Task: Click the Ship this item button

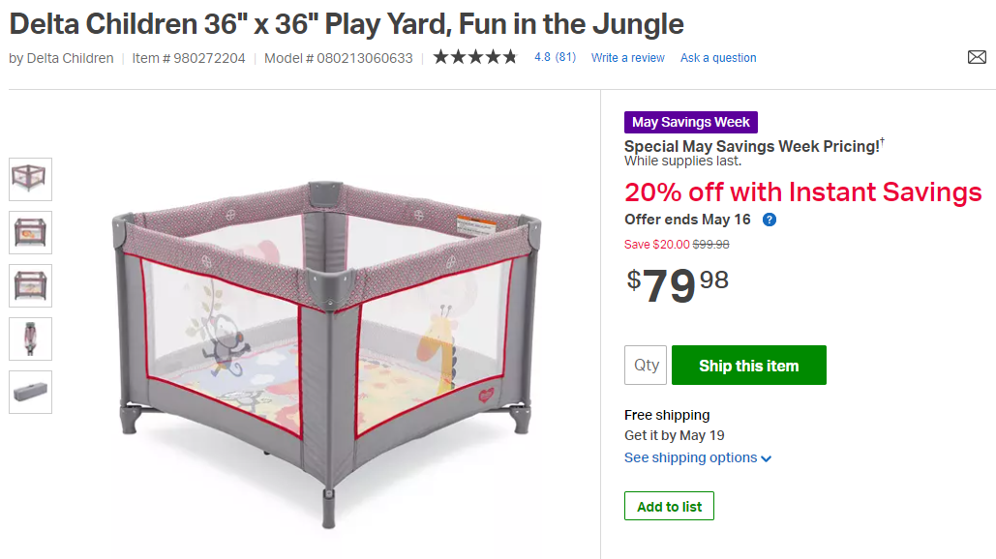Action: click(749, 365)
